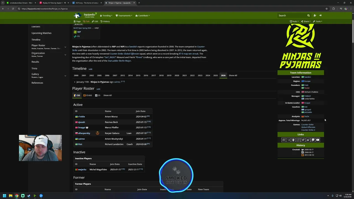Open the Tournaments dropdown menu
This screenshot has width=354, height=199.
pyautogui.click(x=124, y=15)
